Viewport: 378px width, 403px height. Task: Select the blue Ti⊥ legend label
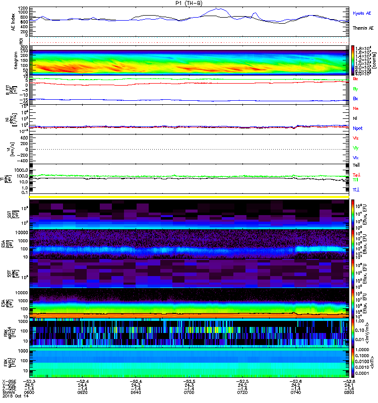point(356,190)
